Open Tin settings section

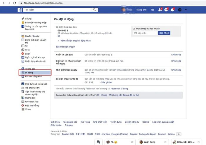click(26, 46)
